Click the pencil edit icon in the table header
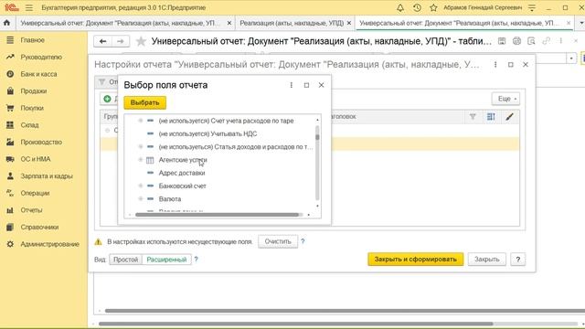Screen dimensions: 585x329 509,117
